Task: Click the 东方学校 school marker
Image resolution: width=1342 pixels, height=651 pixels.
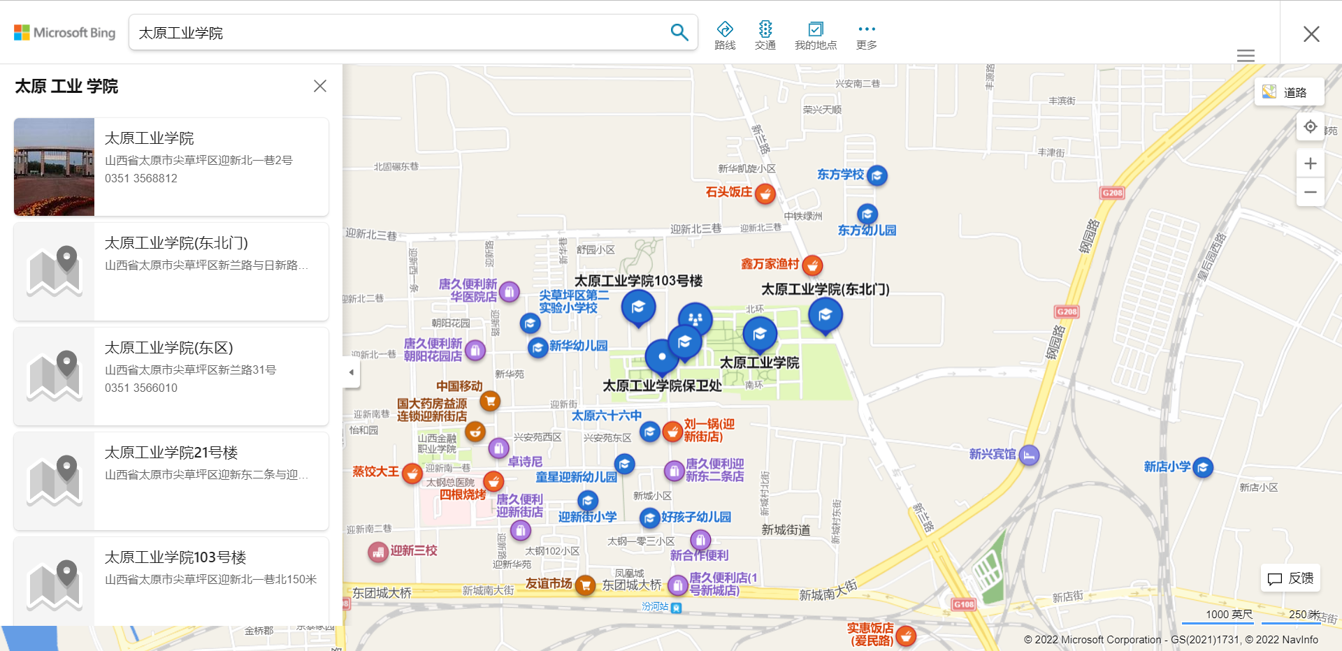Action: click(877, 175)
